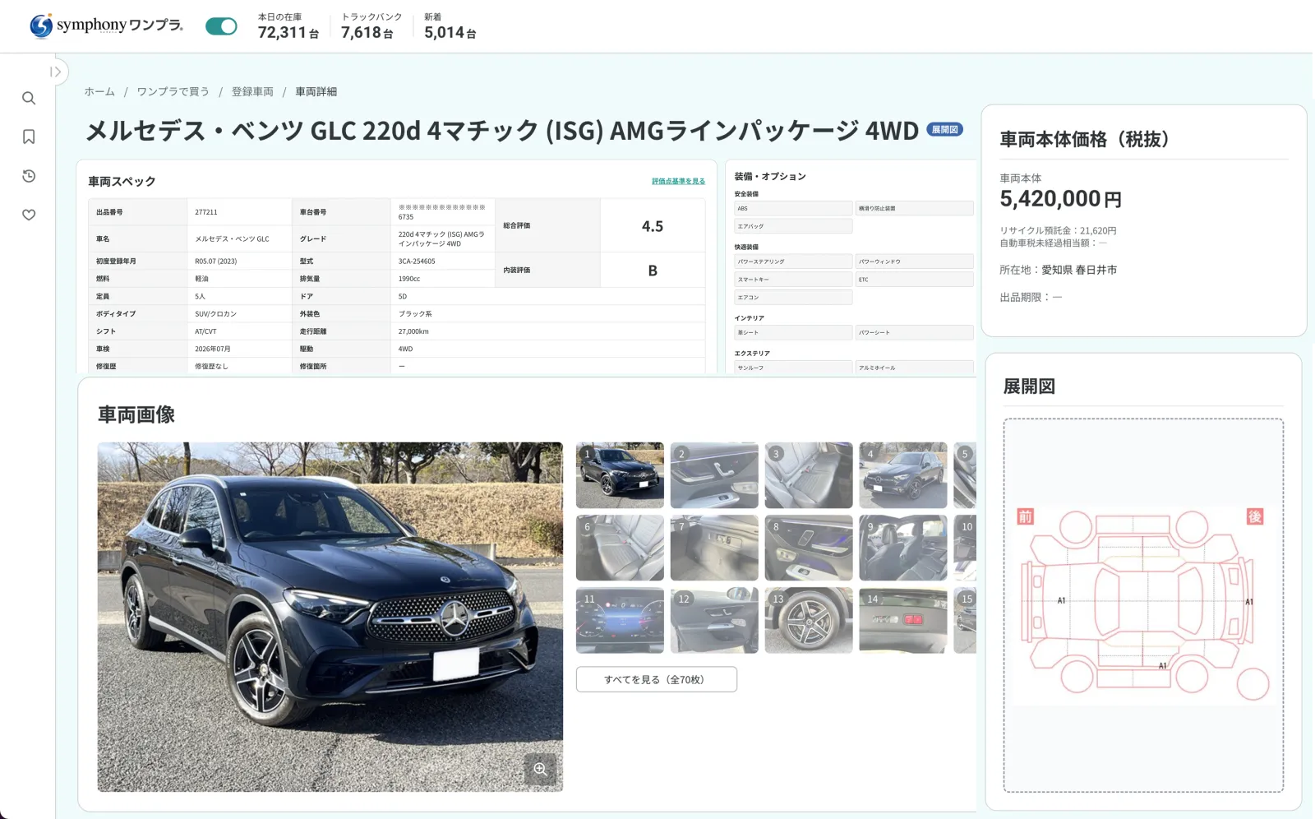Select thumbnail 2 showing the door panel
Screen dimensions: 1315x819
tap(714, 475)
